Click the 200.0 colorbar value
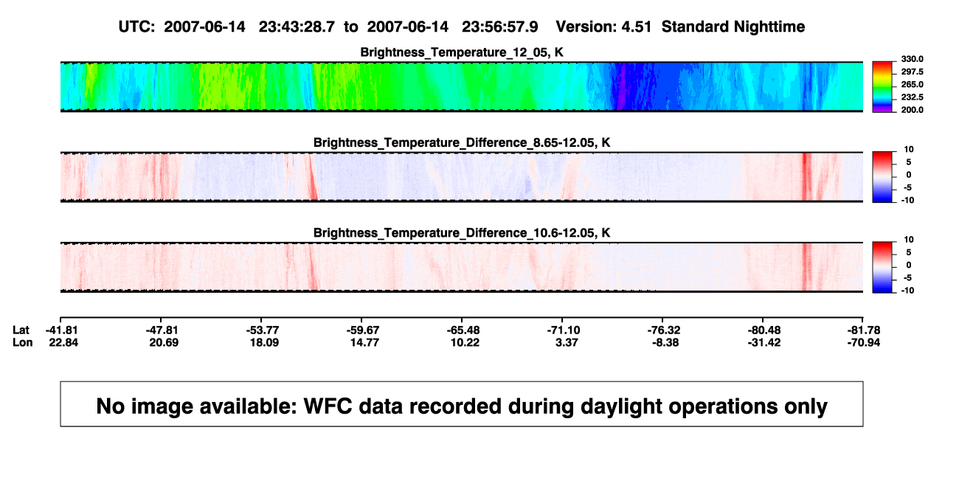Screen dimensions: 959x492 [913, 109]
